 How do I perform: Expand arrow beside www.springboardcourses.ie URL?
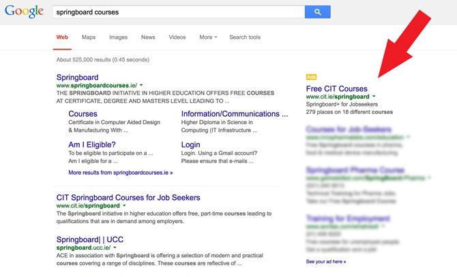tap(141, 85)
